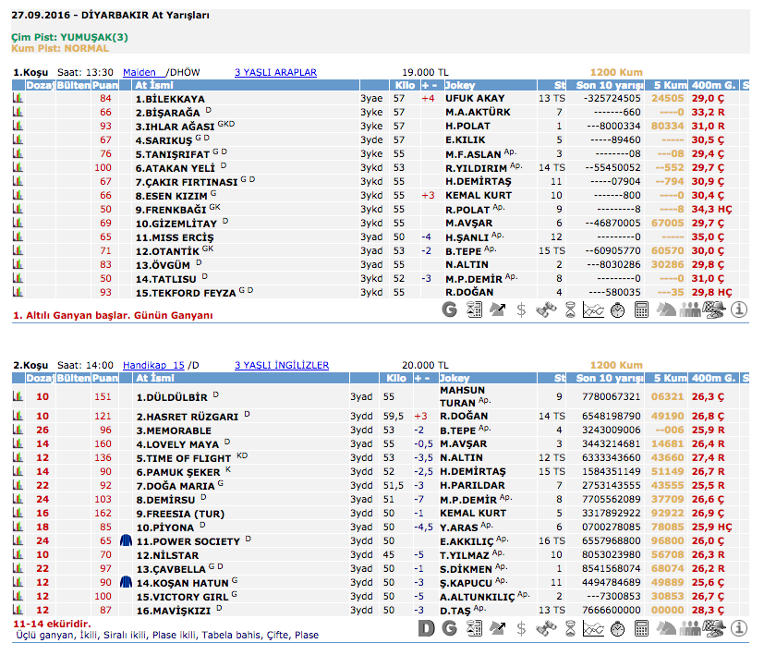Select horse name DÜLDÜLBİR in race 2
764x655 pixels.
pyautogui.click(x=173, y=397)
